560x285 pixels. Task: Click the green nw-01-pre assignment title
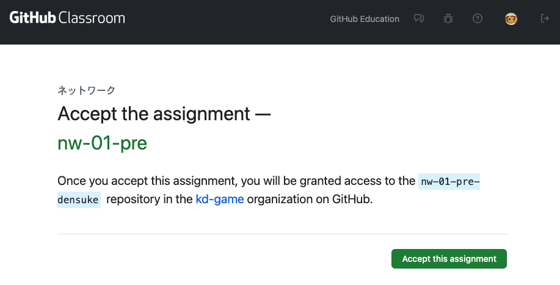tap(102, 143)
